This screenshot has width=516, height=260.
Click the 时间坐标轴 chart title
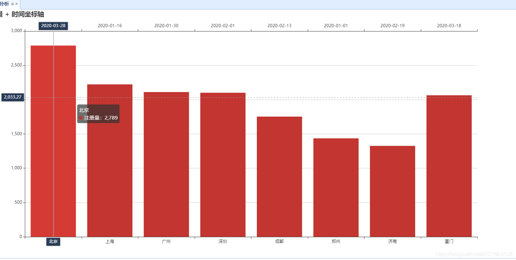[x=28, y=14]
